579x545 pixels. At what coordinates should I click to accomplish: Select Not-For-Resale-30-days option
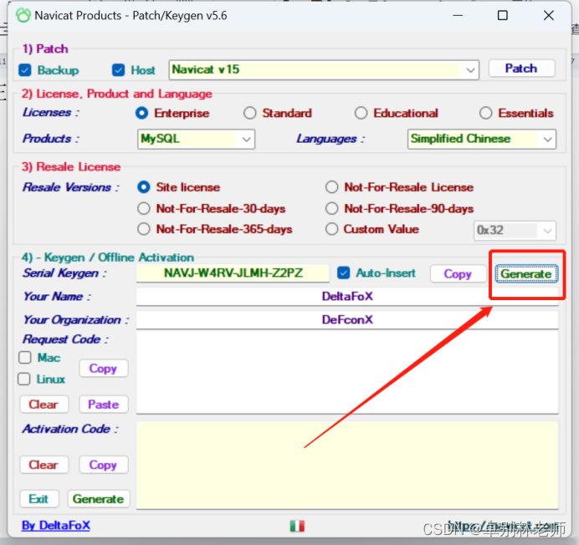pos(144,208)
